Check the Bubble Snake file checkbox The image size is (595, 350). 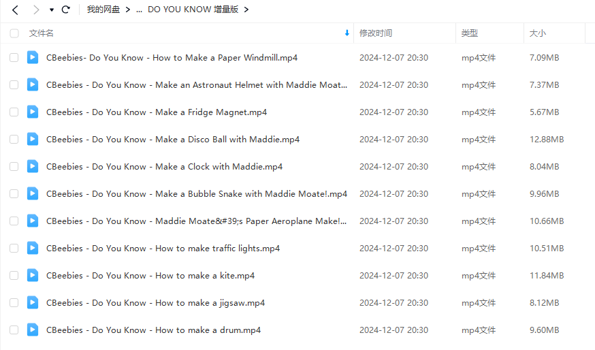click(14, 194)
